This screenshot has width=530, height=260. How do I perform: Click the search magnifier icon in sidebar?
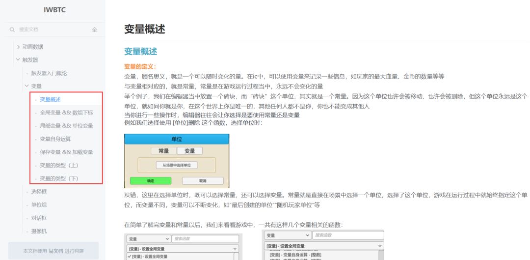coord(12,29)
